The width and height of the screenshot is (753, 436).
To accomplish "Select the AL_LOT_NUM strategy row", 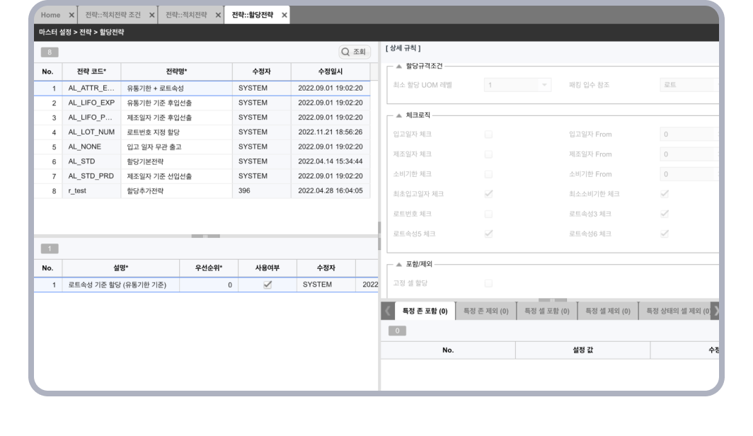I will (92, 132).
